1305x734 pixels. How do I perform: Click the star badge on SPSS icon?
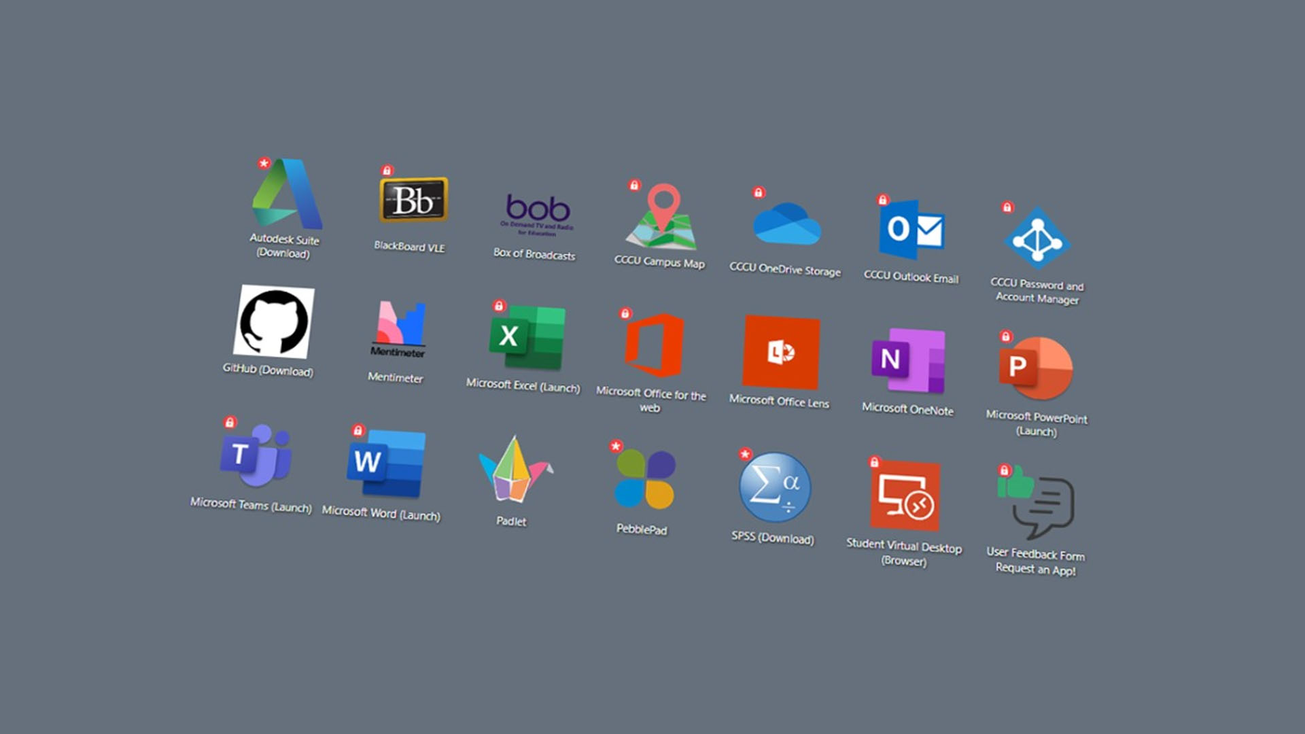click(746, 454)
